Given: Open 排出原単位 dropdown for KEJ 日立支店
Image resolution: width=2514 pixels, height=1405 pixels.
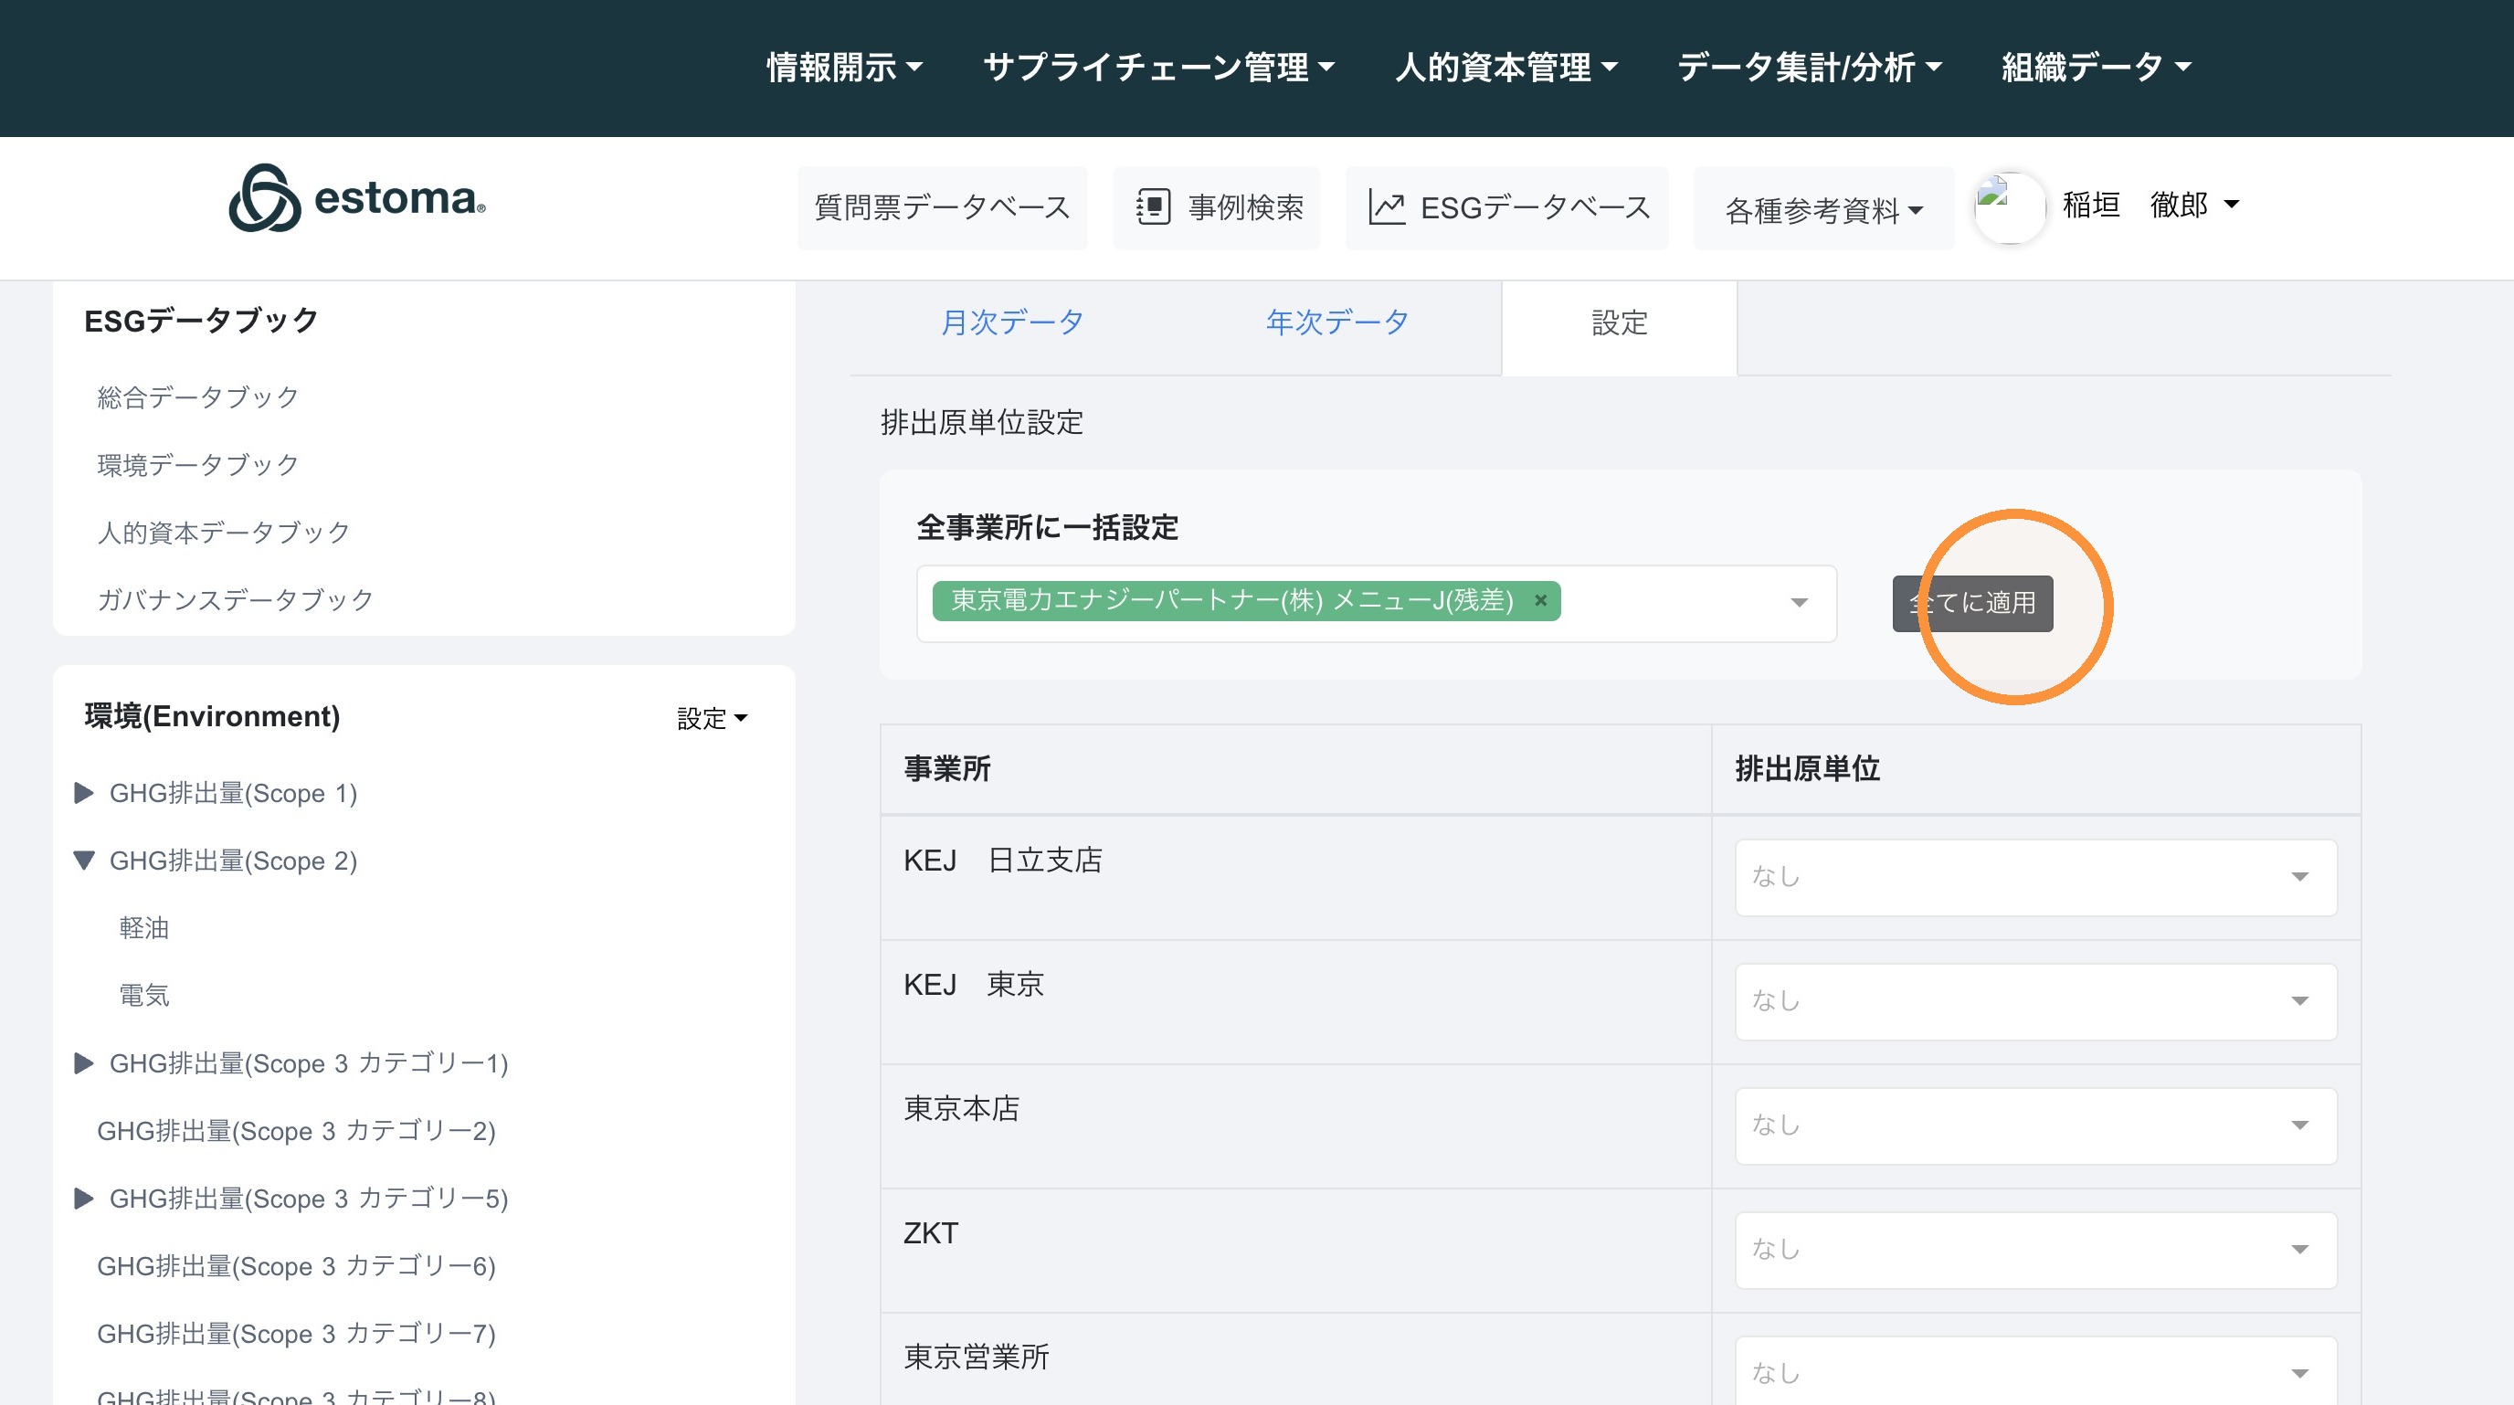Looking at the screenshot, I should tap(2036, 877).
